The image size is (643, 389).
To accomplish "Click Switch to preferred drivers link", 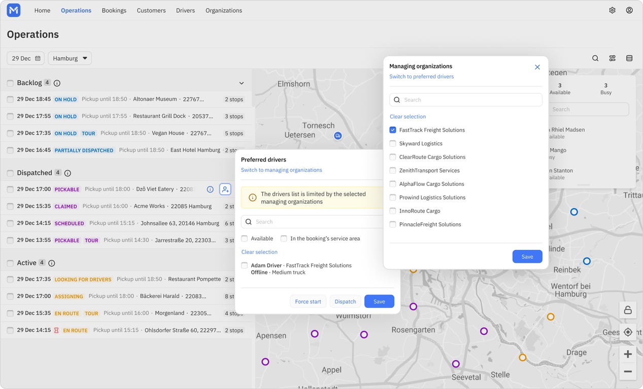I will coord(422,77).
